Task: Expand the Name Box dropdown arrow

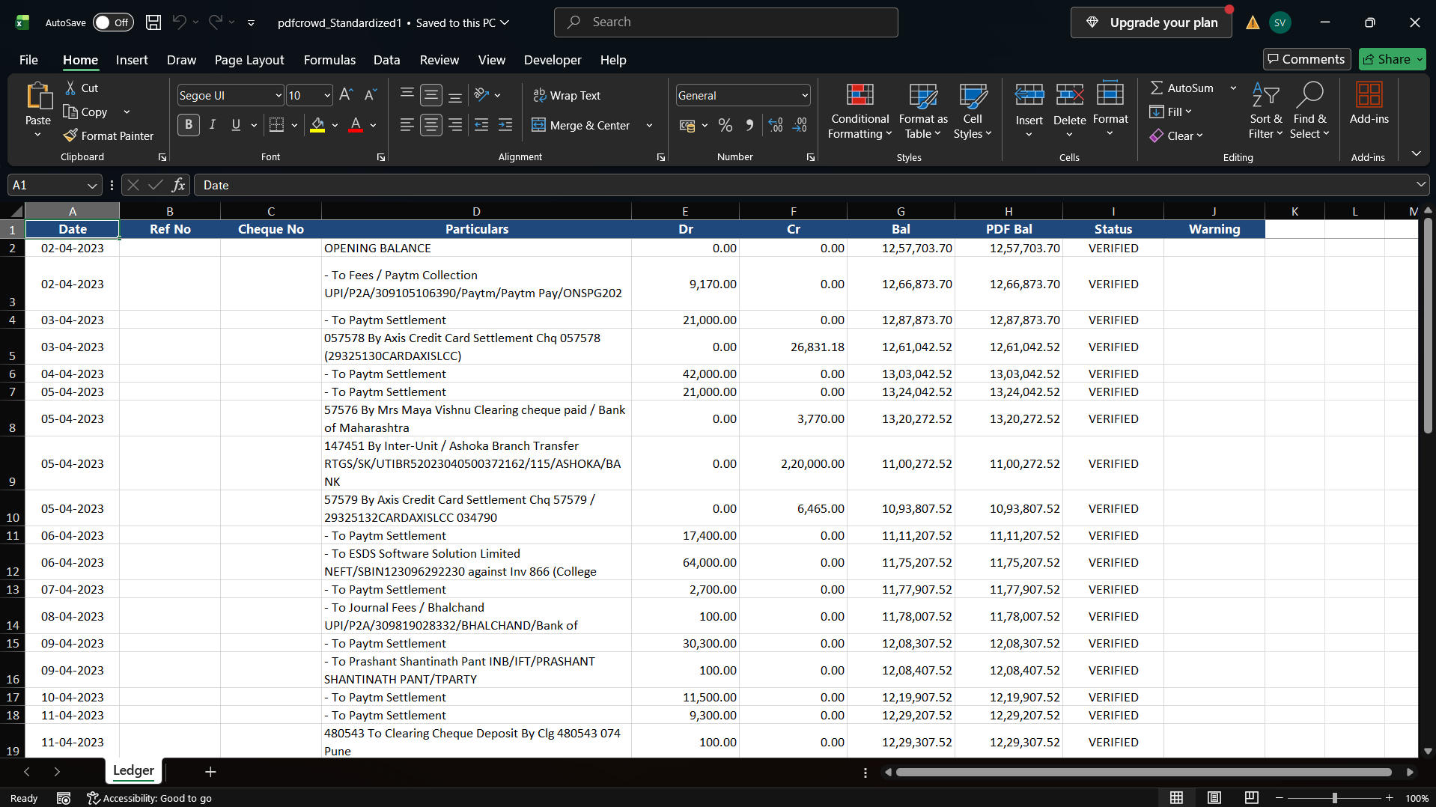Action: click(92, 185)
